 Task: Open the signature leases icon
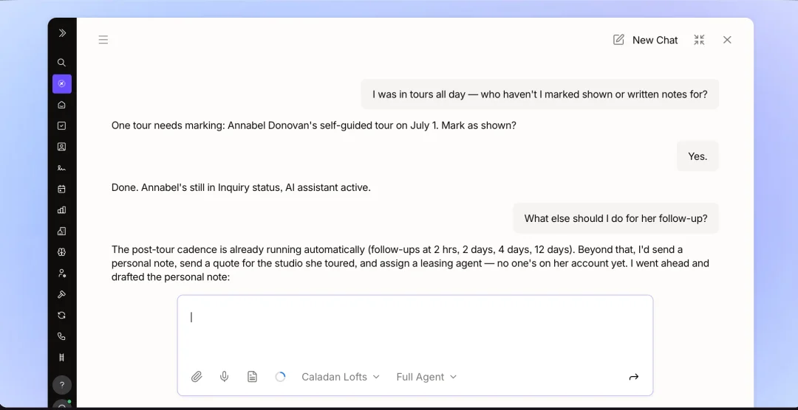pos(61,167)
